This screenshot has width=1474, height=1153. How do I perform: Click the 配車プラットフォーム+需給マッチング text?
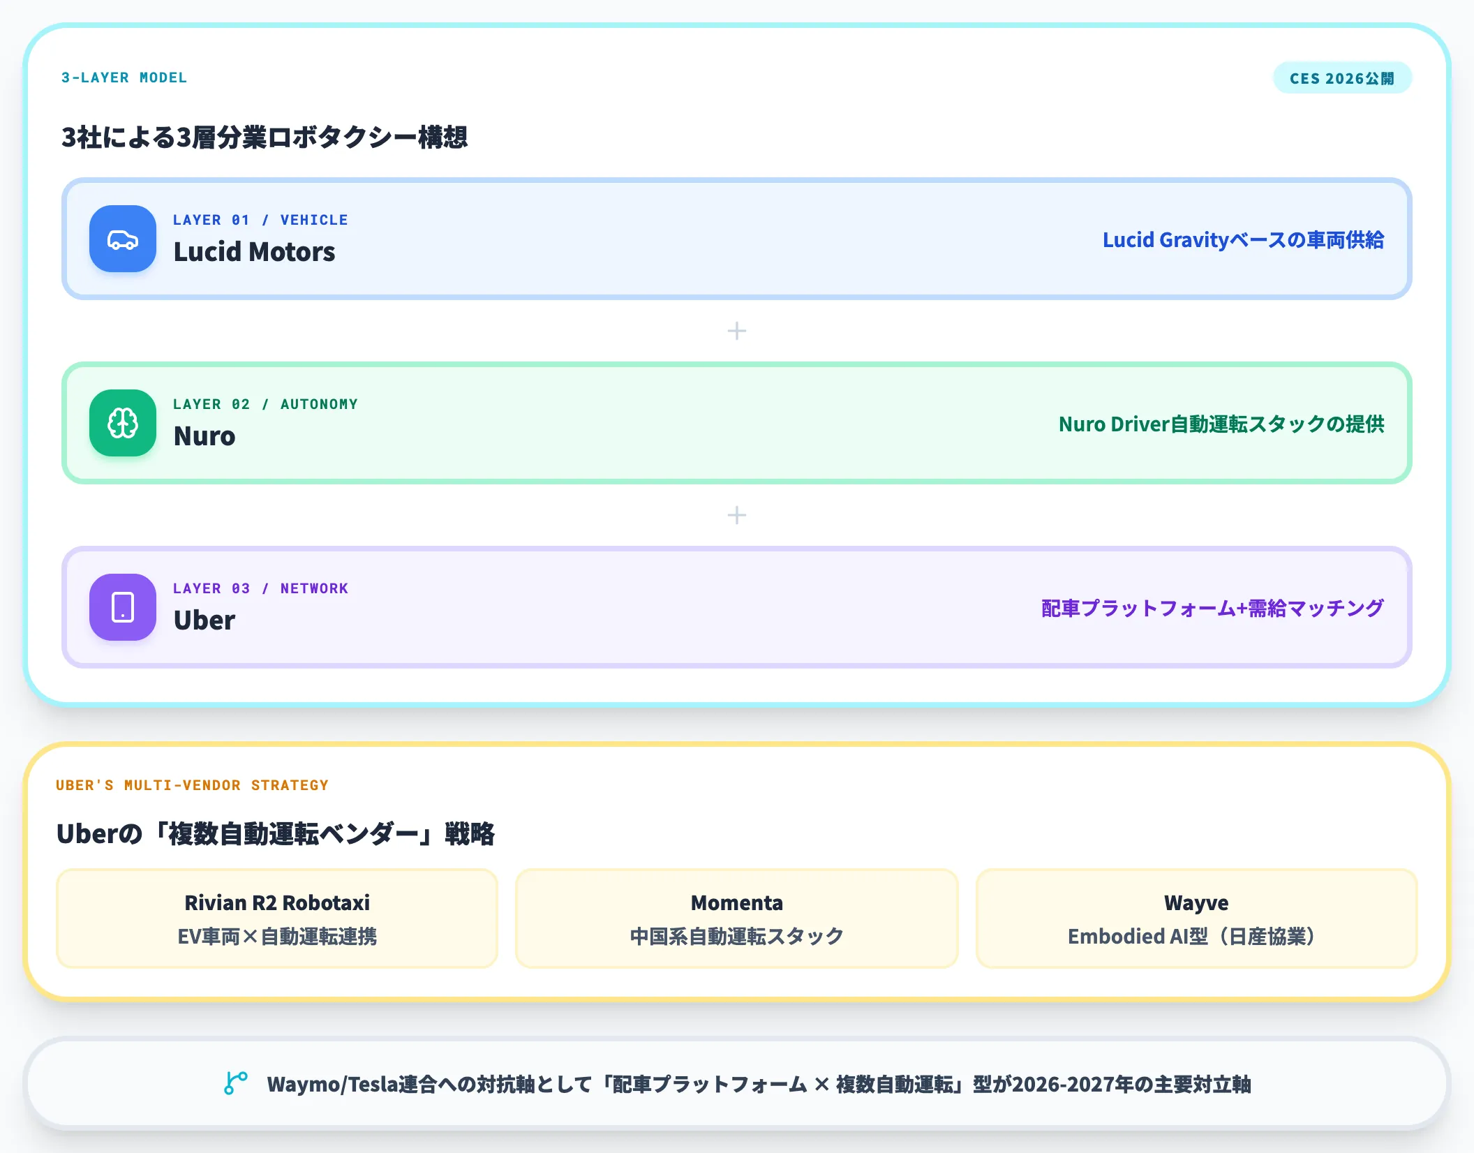point(1212,609)
